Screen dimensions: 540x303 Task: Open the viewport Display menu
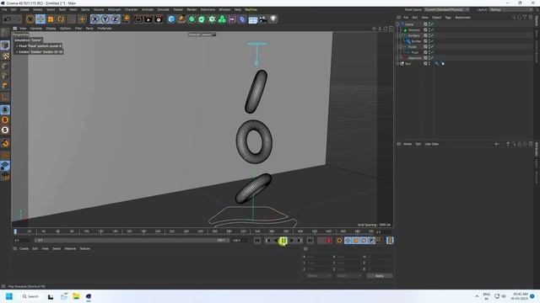(x=51, y=29)
